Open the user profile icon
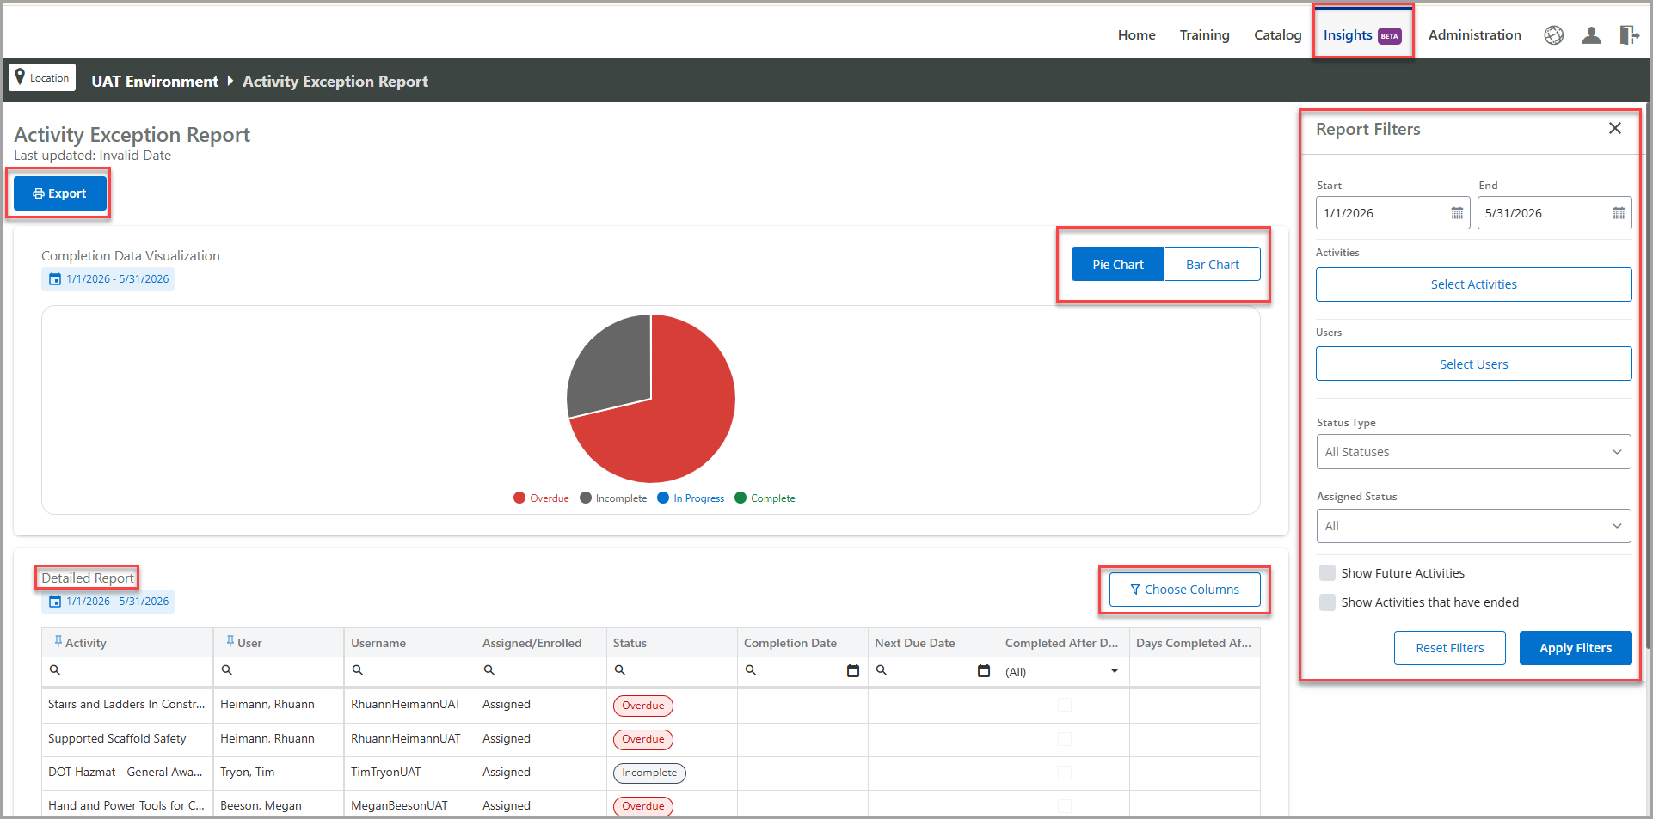 point(1591,35)
